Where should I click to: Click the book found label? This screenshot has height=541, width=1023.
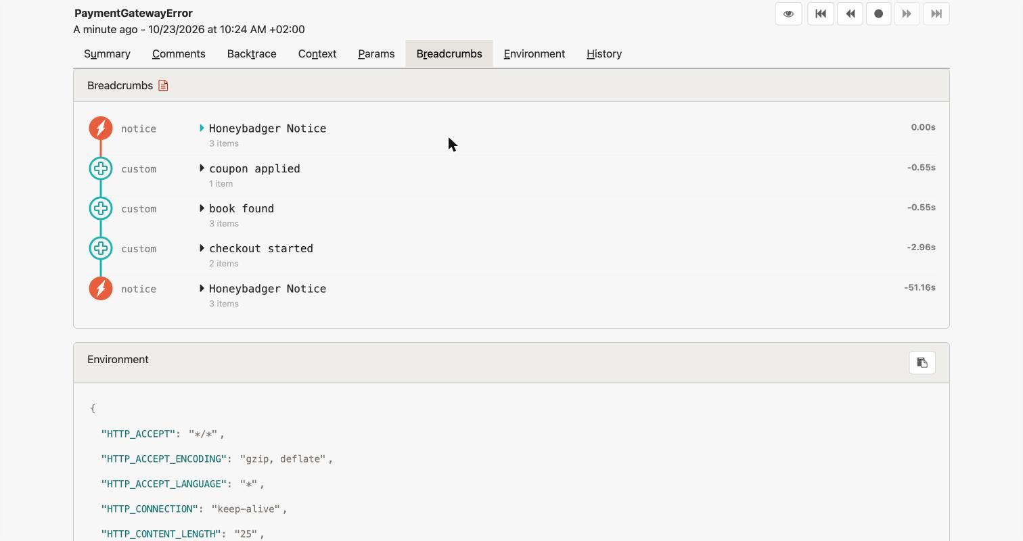242,208
